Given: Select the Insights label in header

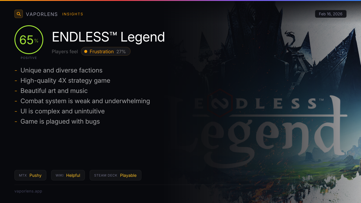Looking at the screenshot, I should click(73, 14).
